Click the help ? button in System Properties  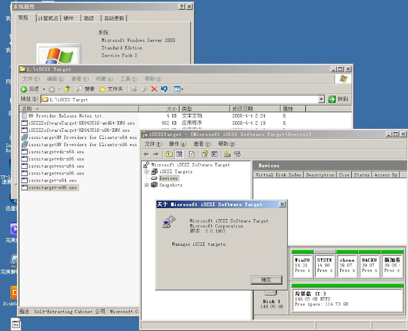point(182,7)
